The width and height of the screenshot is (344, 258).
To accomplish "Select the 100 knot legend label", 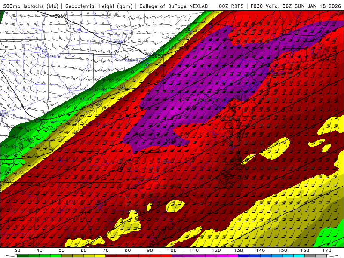I will pos(172,250).
